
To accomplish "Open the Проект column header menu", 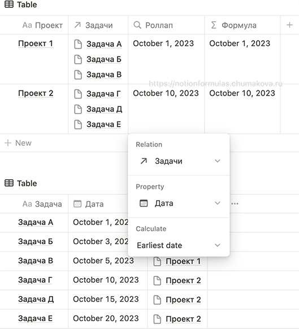I will click(x=34, y=25).
